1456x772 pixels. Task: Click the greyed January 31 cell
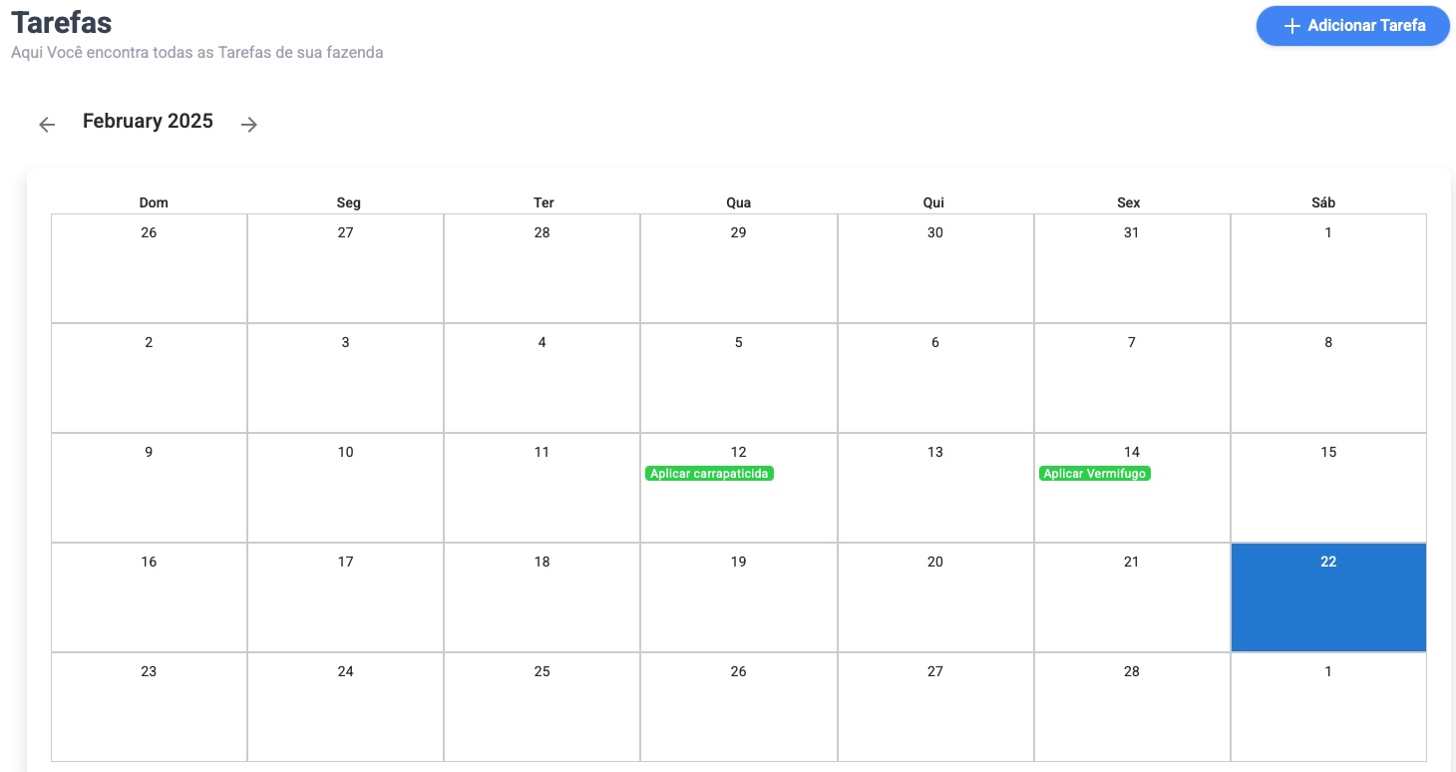click(x=1131, y=267)
